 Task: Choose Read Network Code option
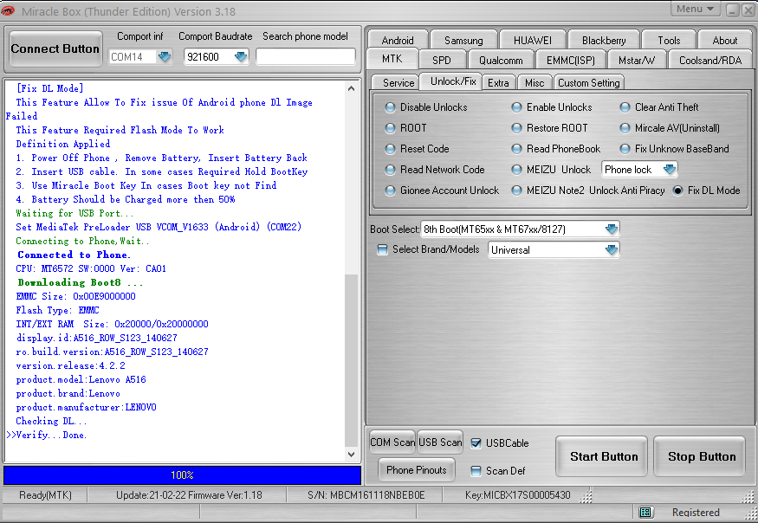coord(390,170)
